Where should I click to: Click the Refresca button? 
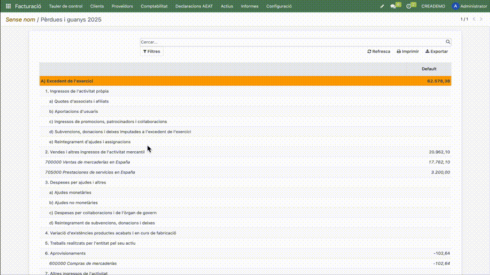coord(379,52)
